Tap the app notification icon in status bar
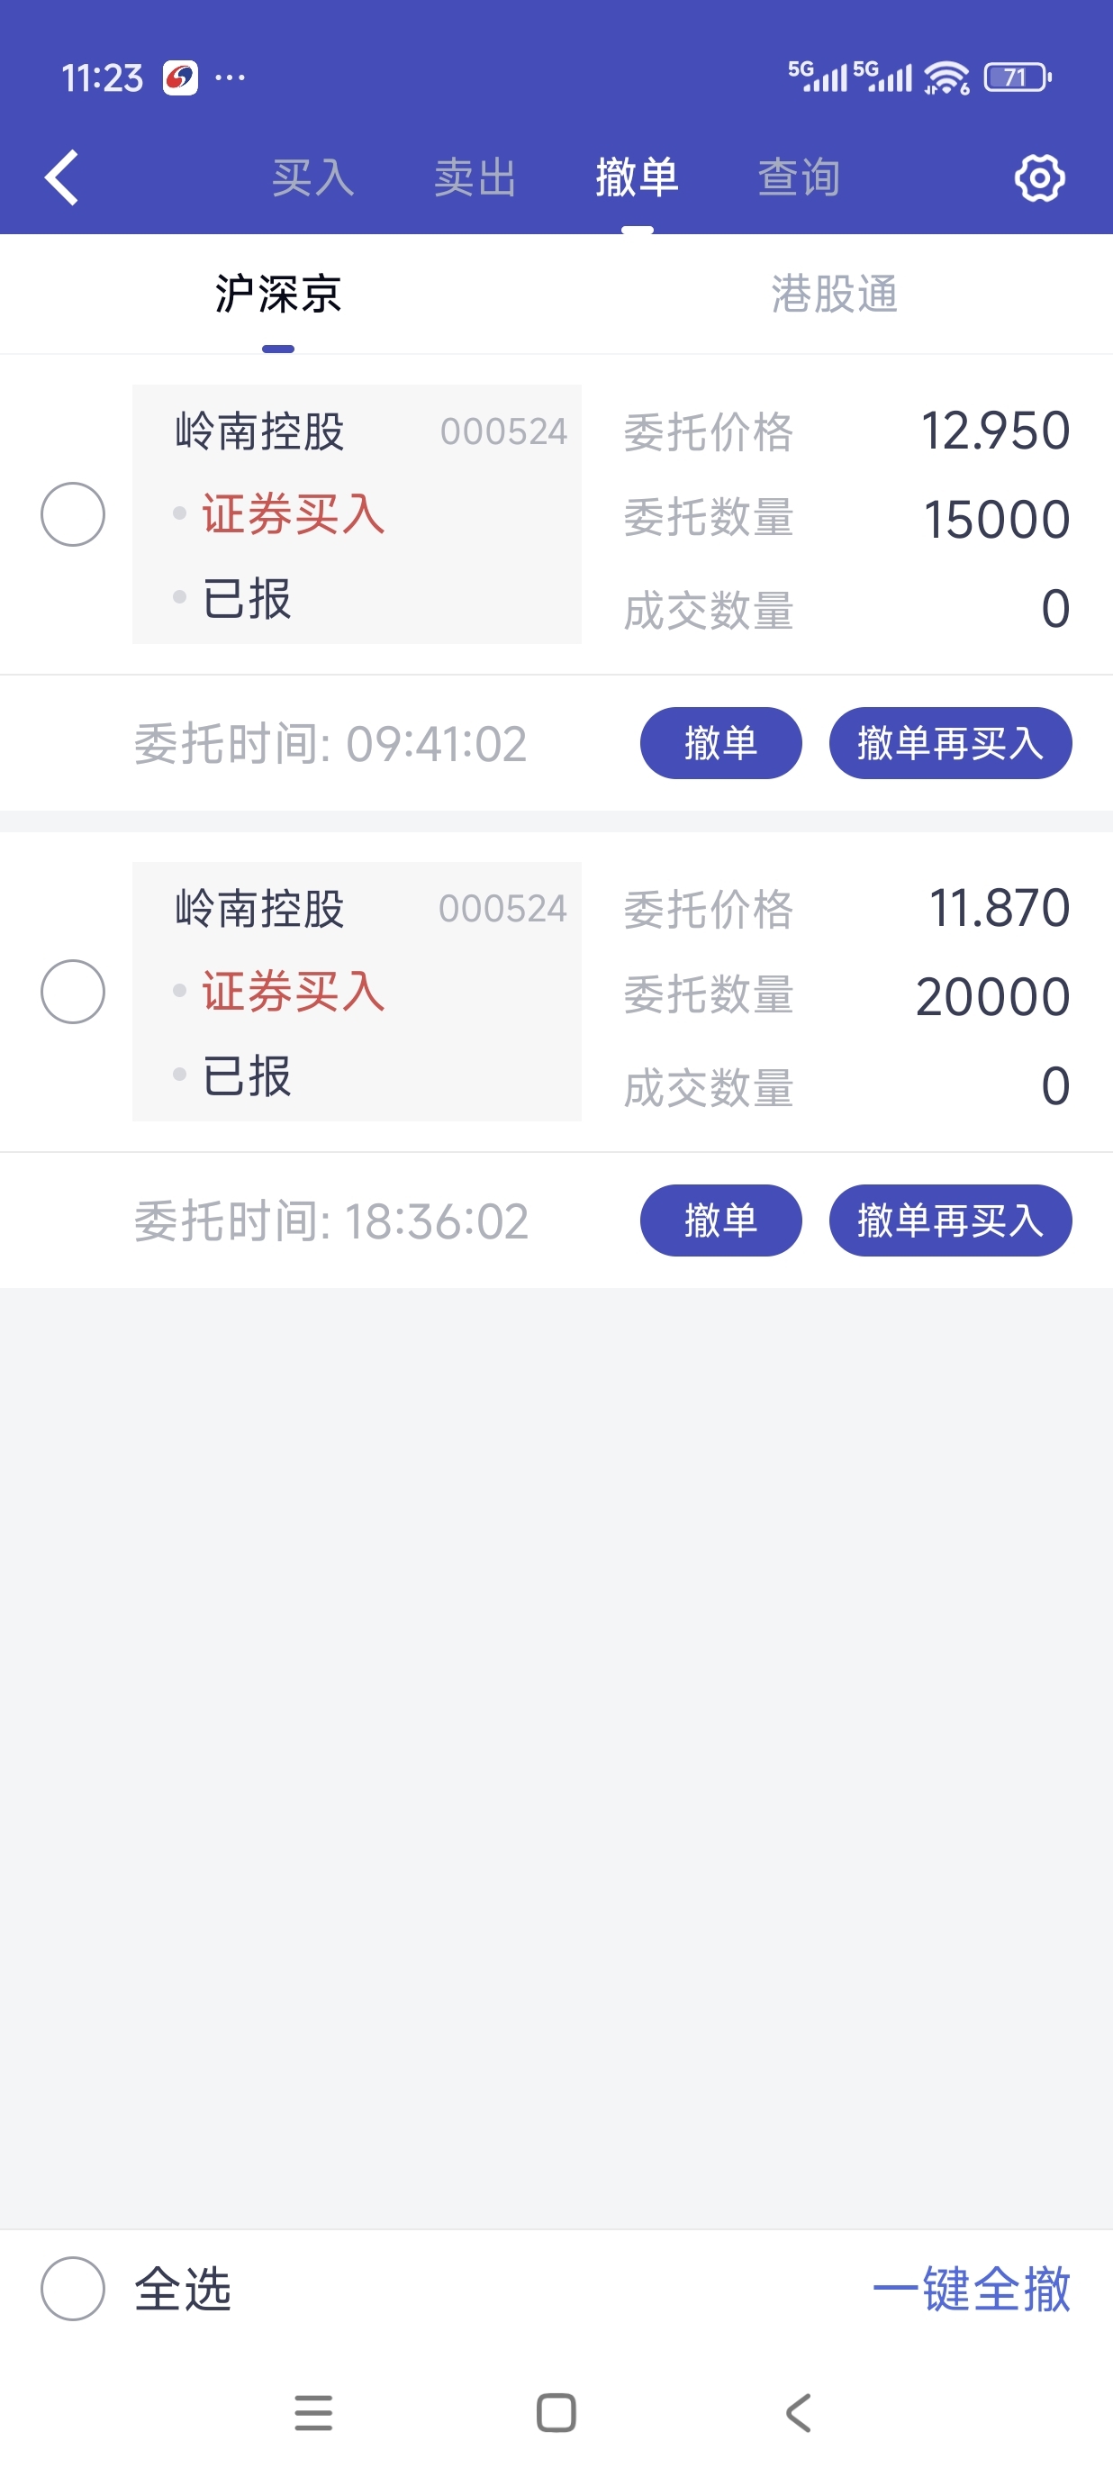Viewport: 1113px width, 2477px height. [181, 77]
